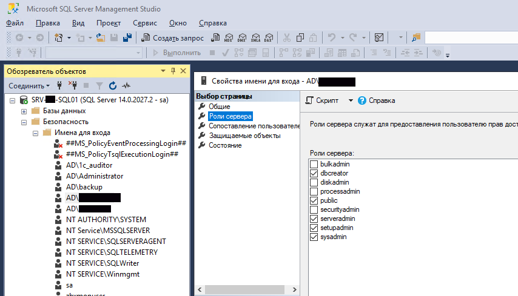Screen dimensions: 518x296
Task: Open the Сервис menu
Action: [x=145, y=23]
